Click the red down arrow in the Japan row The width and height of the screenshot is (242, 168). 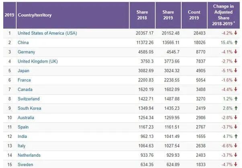click(236, 71)
